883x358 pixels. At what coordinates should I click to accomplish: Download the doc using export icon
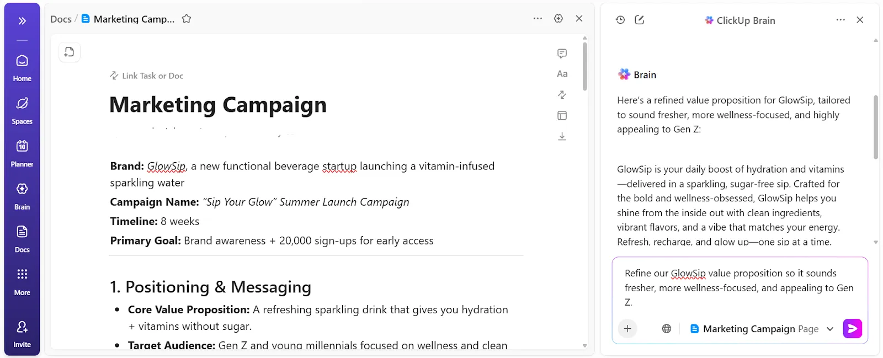[x=562, y=136]
